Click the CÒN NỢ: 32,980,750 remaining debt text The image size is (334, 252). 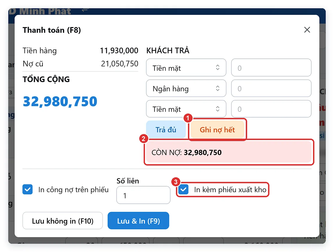coord(186,152)
